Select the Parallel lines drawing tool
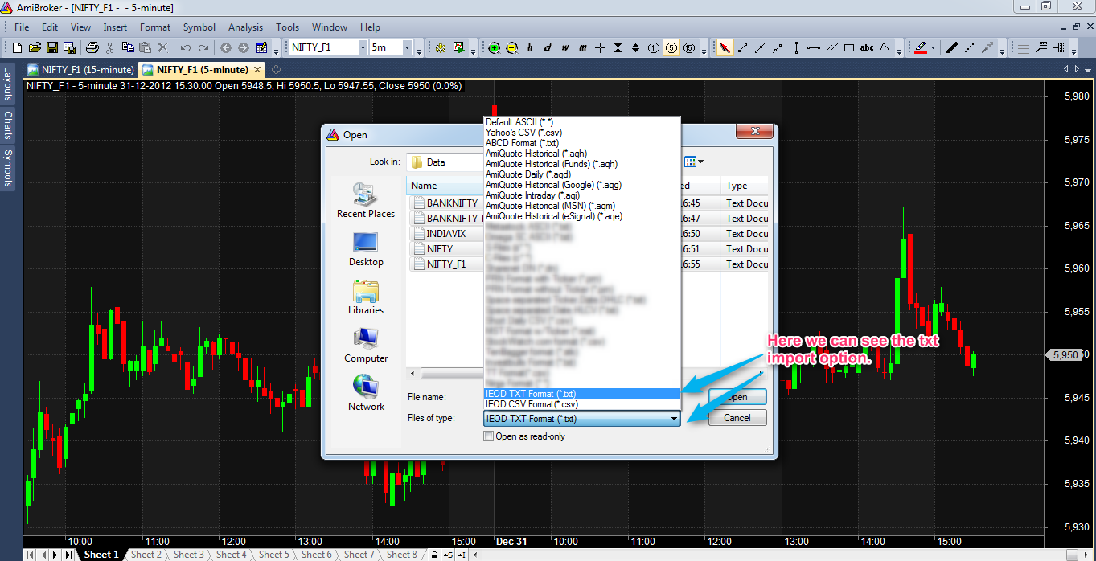The image size is (1096, 561). pos(831,47)
